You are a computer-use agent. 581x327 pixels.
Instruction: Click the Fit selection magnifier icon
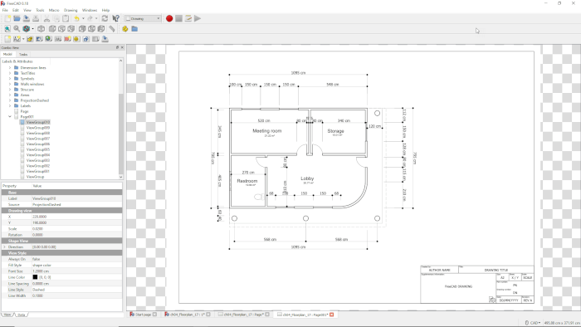coord(17,29)
